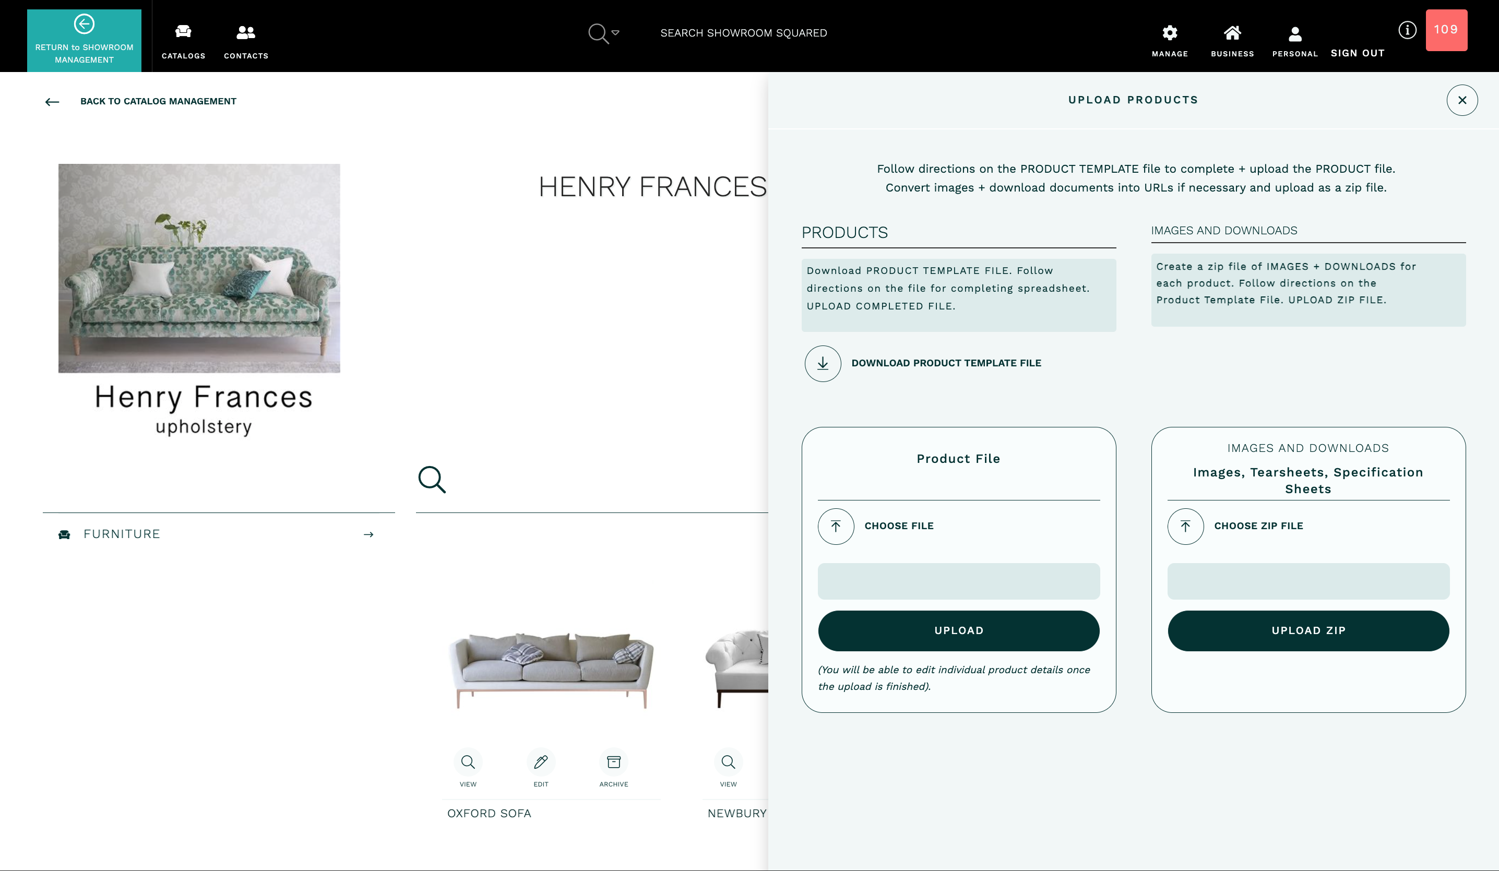
Task: Edit the Oxford Sofa product
Action: click(x=541, y=762)
